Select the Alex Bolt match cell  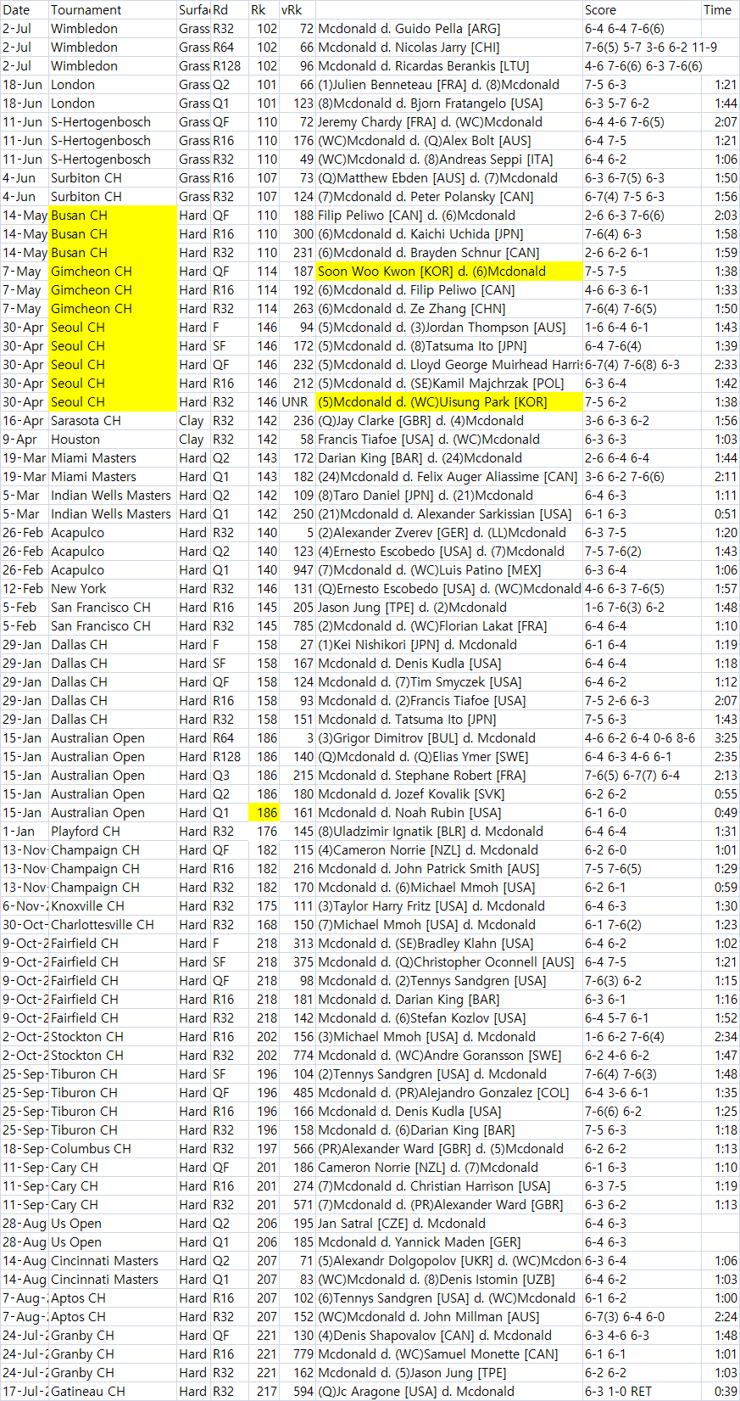click(449, 140)
